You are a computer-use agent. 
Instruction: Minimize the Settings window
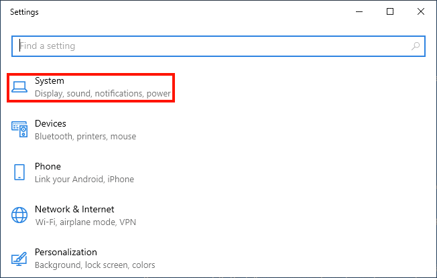(x=359, y=11)
